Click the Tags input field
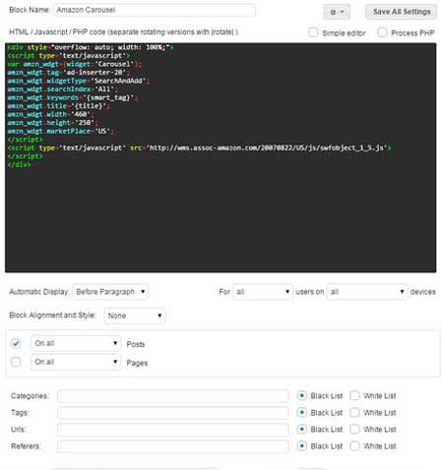The image size is (443, 470). click(173, 413)
